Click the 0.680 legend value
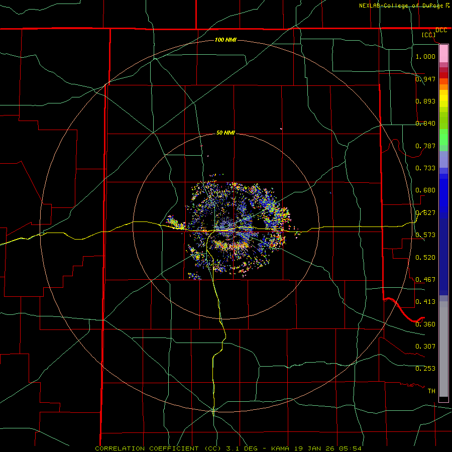The width and height of the screenshot is (452, 452). pos(425,190)
